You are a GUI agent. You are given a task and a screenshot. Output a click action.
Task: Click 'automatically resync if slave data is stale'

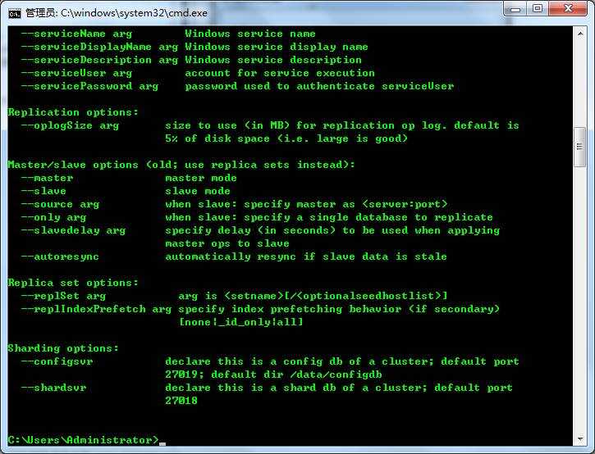[x=306, y=257]
